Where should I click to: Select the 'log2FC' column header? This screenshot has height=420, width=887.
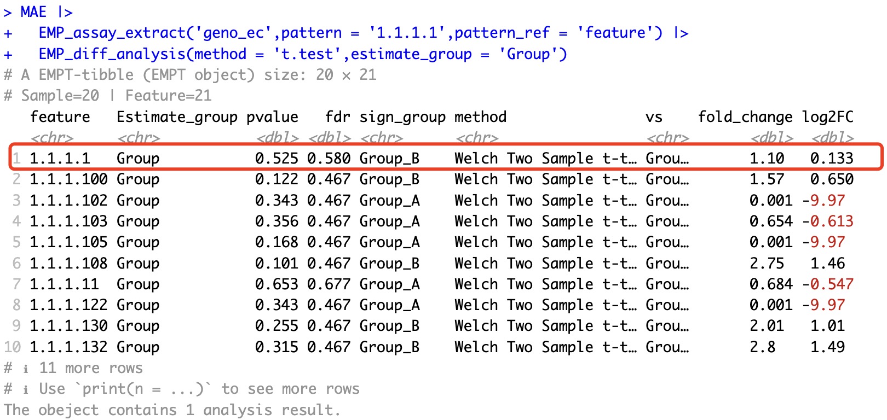pyautogui.click(x=827, y=117)
